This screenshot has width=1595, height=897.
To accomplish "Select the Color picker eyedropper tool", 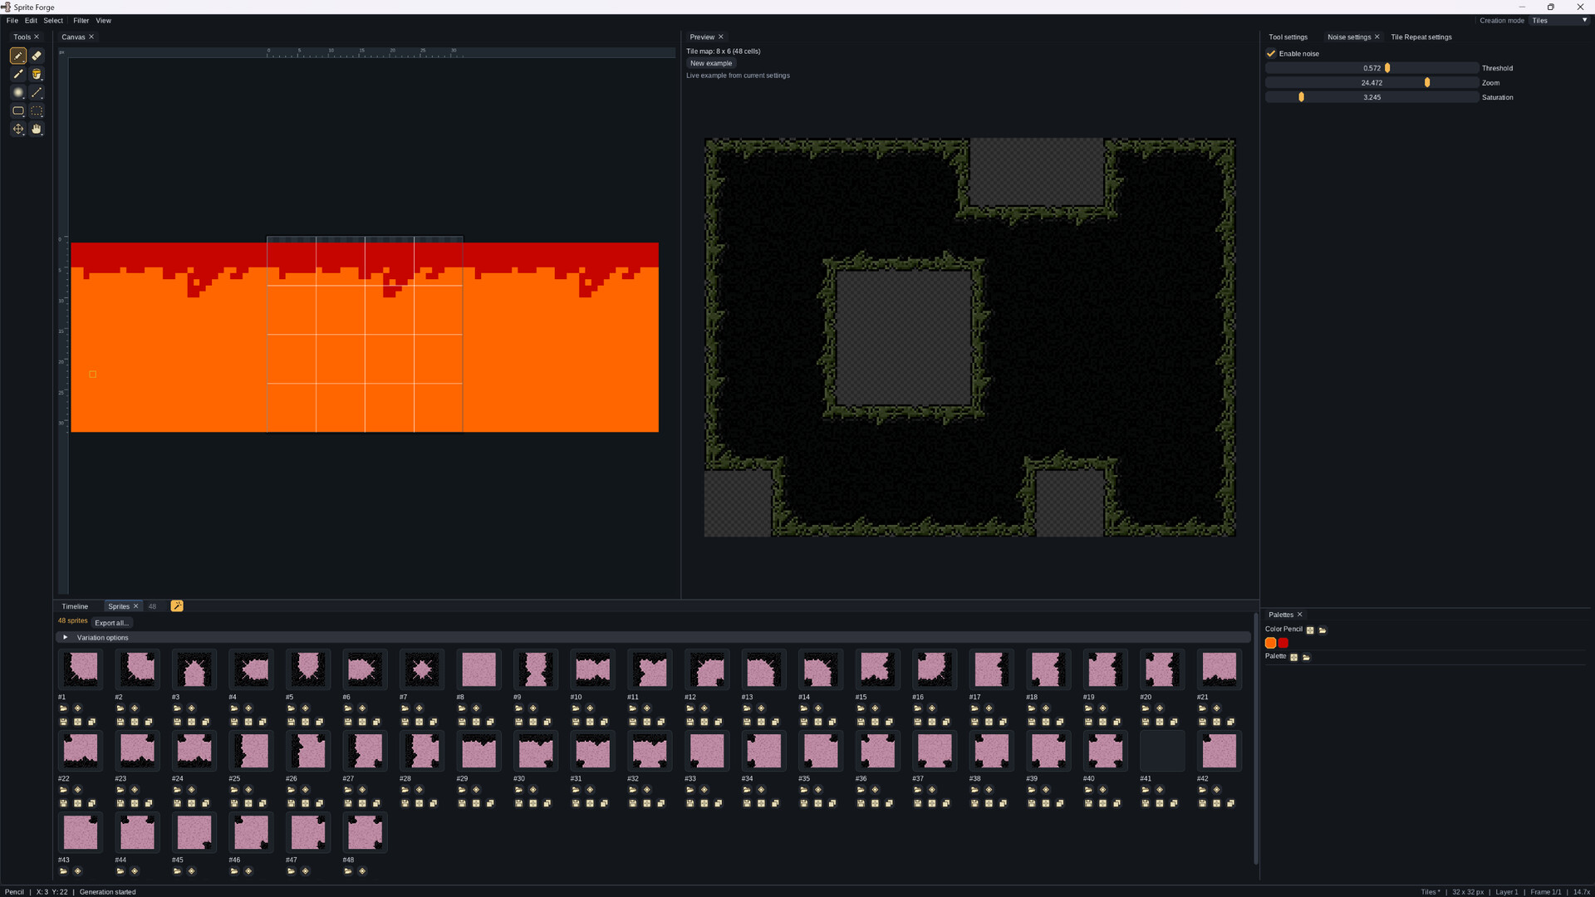I will (18, 74).
